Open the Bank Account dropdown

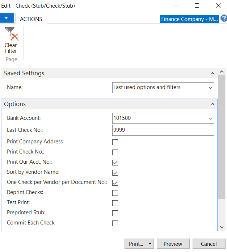[210, 118]
